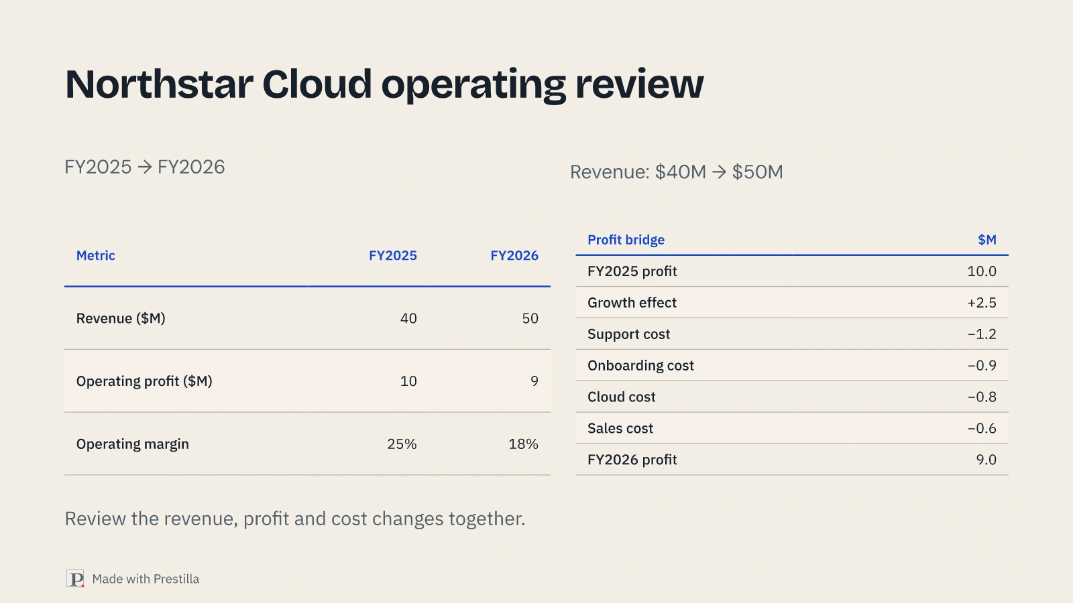Click Revenue FY2026 value 50
Screen dimensions: 1073x603
click(530, 318)
